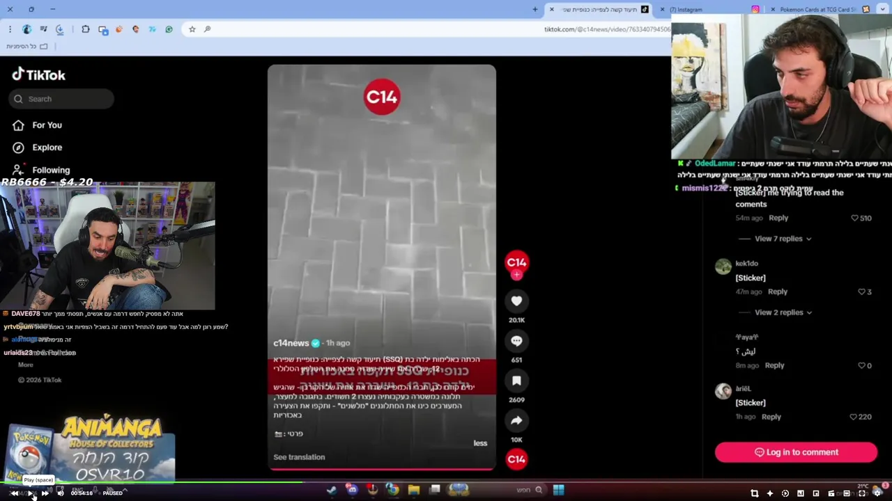The height and width of the screenshot is (501, 892).
Task: Bookmark the video with the save icon
Action: coord(516,381)
